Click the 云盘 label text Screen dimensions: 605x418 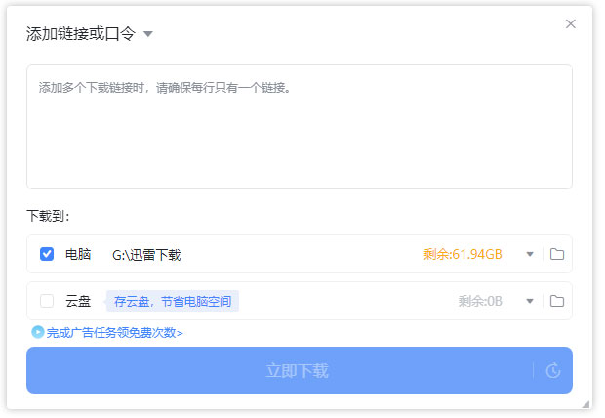tap(78, 301)
